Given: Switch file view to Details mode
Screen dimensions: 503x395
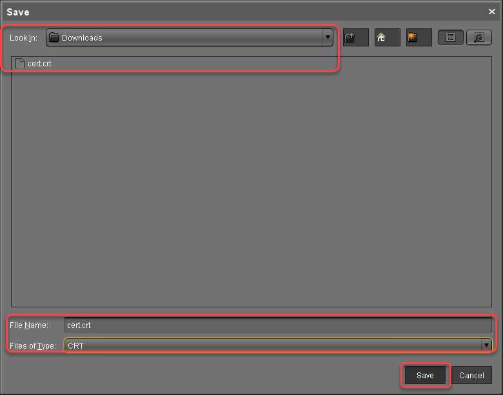Looking at the screenshot, I should [478, 37].
